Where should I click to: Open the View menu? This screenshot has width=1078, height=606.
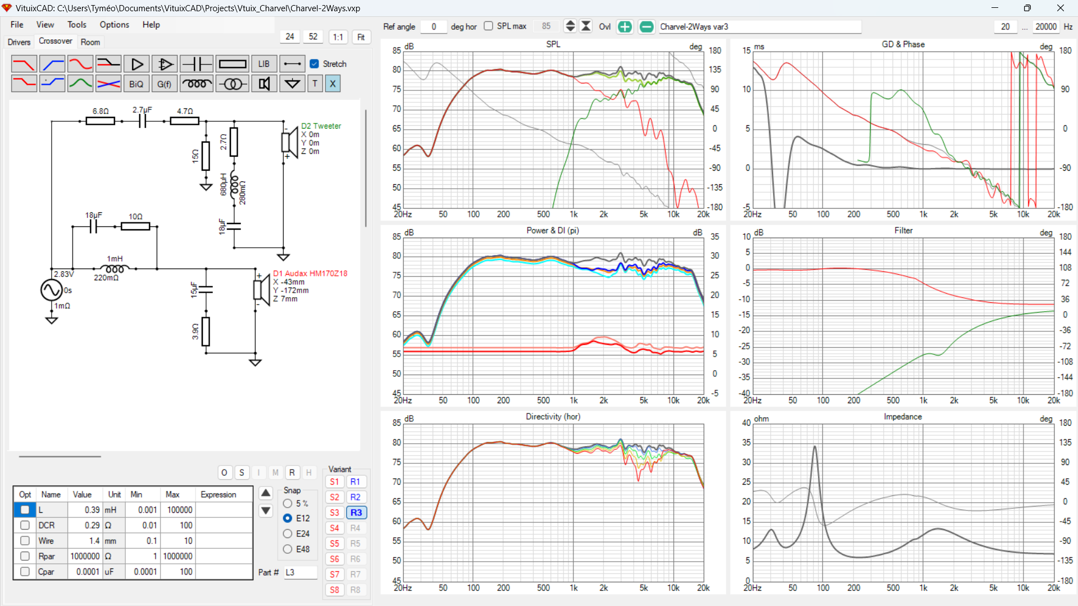tap(45, 25)
